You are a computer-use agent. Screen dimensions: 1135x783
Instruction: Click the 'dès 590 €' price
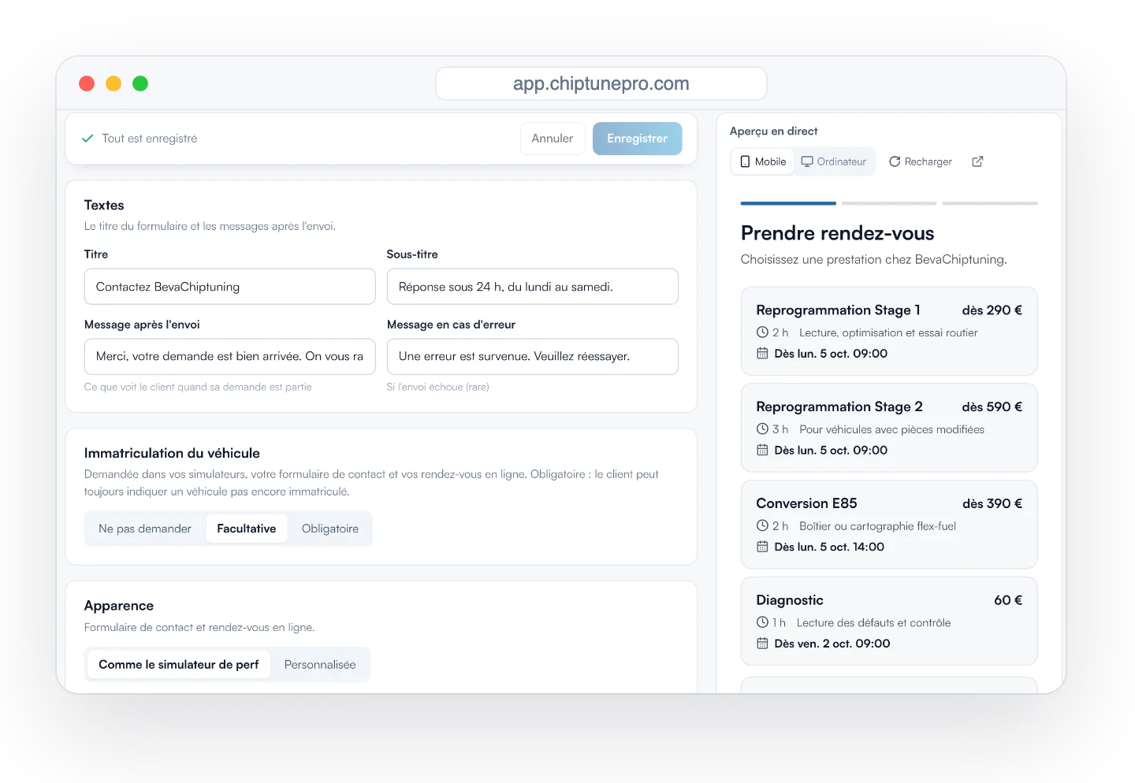click(x=992, y=407)
